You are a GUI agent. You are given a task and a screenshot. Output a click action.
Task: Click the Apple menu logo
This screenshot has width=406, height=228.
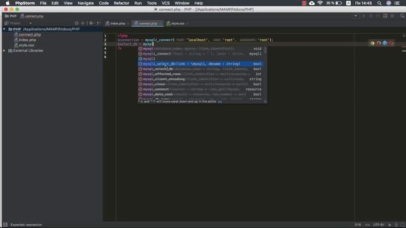[8, 3]
